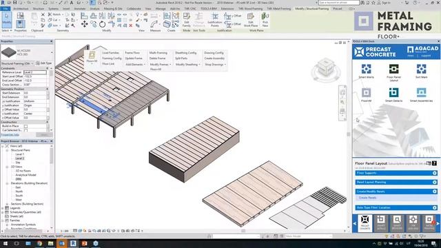Image resolution: width=441 pixels, height=248 pixels.
Task: Click the ViewCube navigation widget
Action: click(326, 68)
